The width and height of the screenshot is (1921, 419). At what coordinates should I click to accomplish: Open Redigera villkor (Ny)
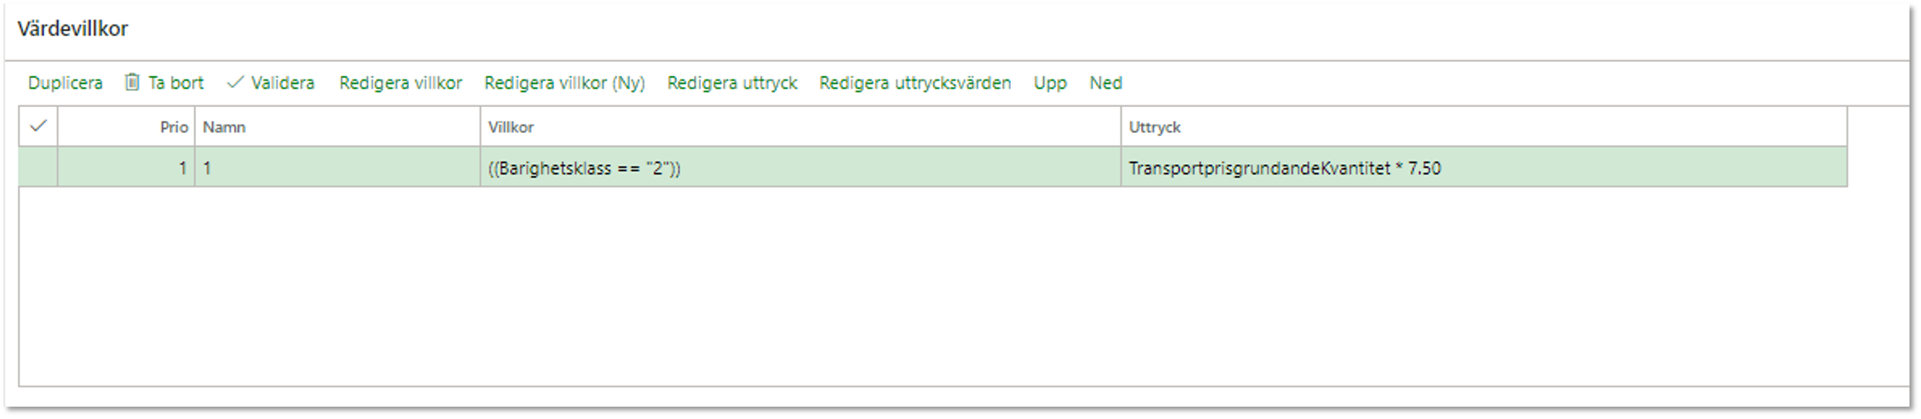564,83
